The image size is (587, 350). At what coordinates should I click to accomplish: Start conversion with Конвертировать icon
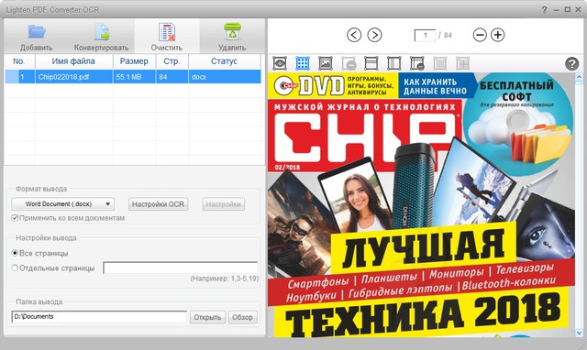pos(102,32)
